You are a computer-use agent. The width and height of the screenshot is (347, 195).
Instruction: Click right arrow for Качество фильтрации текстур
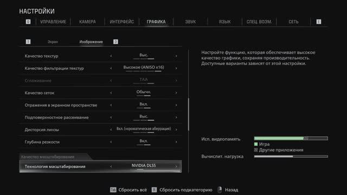tap(176, 68)
